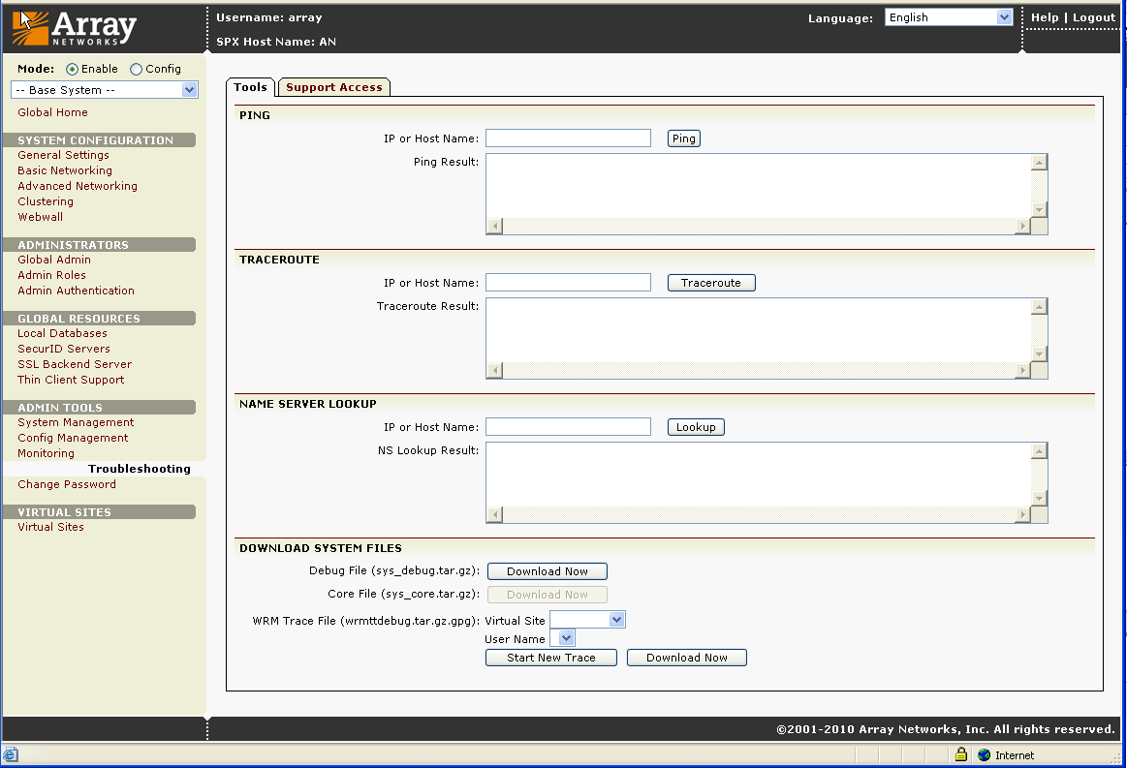
Task: Click the padlock icon in status bar
Action: pos(960,754)
